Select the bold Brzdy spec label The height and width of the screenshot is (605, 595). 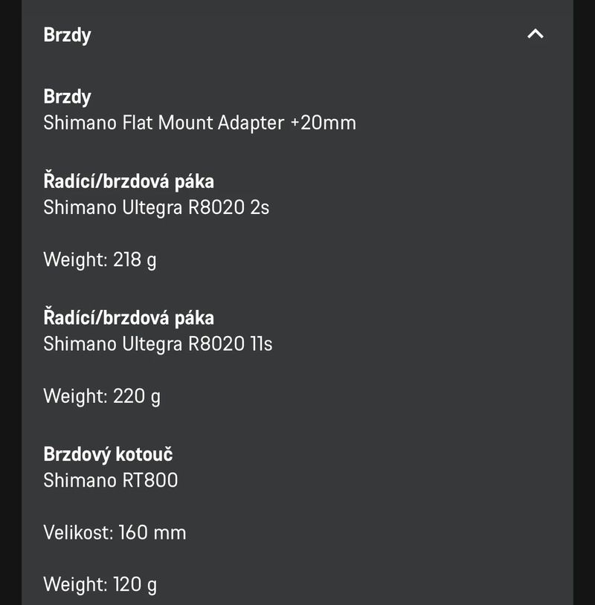tap(68, 97)
